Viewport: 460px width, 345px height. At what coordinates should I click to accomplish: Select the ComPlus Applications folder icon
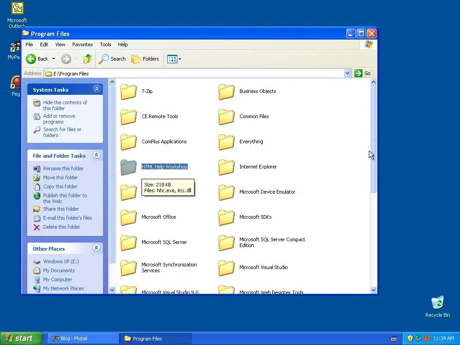(128, 142)
